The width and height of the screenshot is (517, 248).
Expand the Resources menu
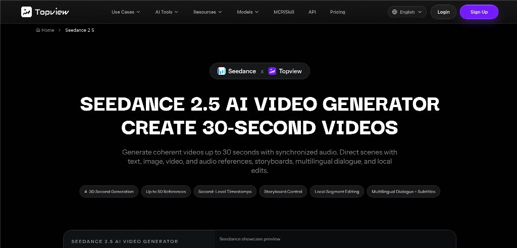click(x=208, y=12)
